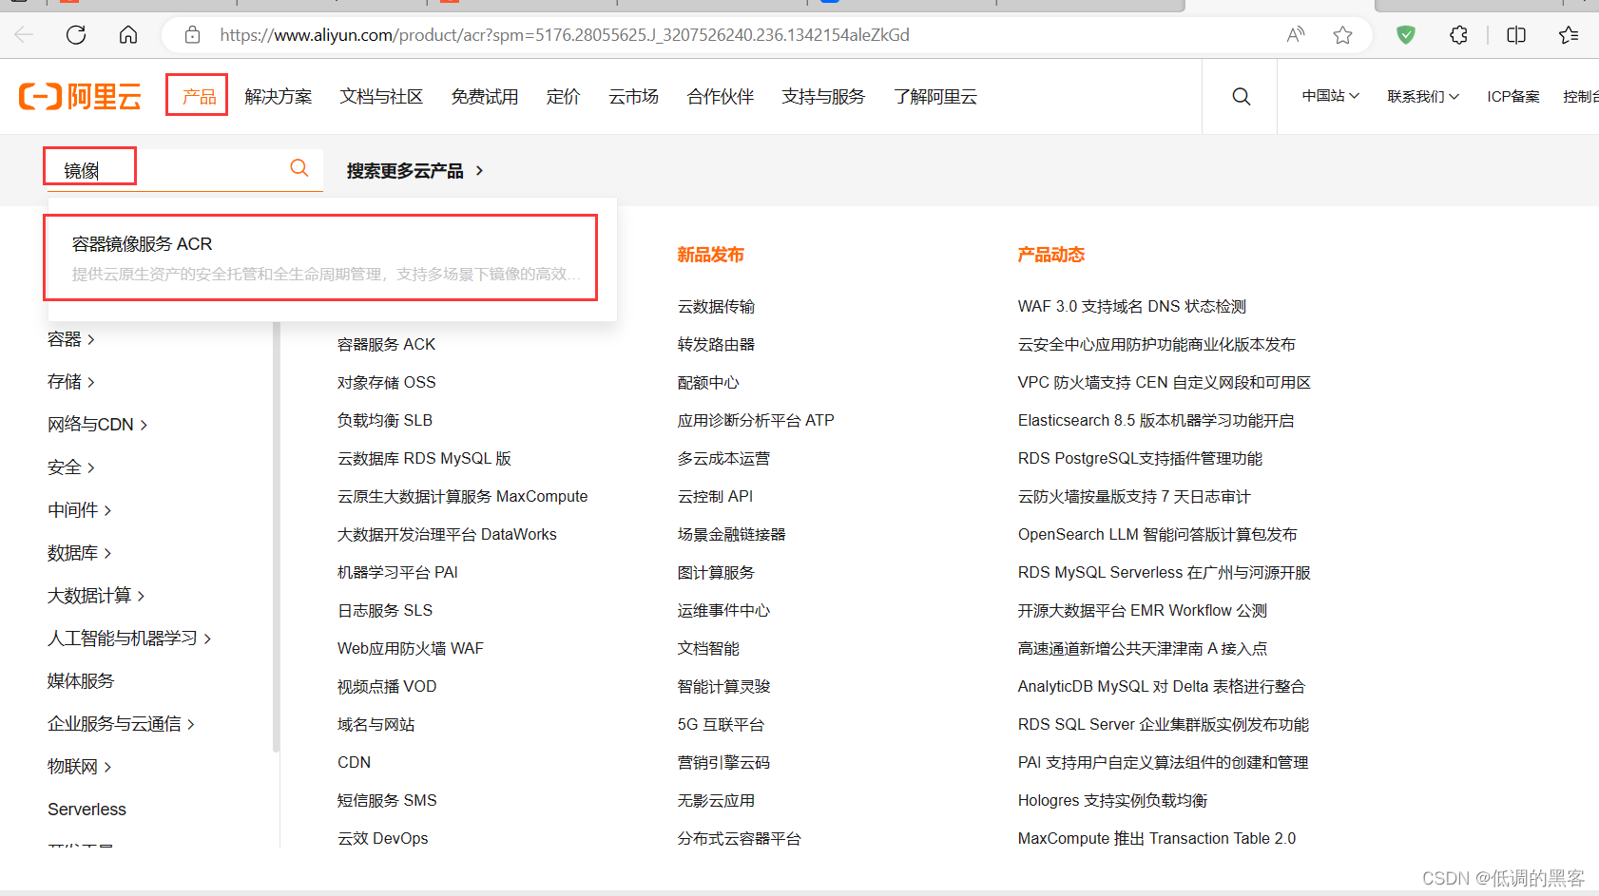
Task: Open Web应用防火墙 WAF link
Action: click(411, 648)
